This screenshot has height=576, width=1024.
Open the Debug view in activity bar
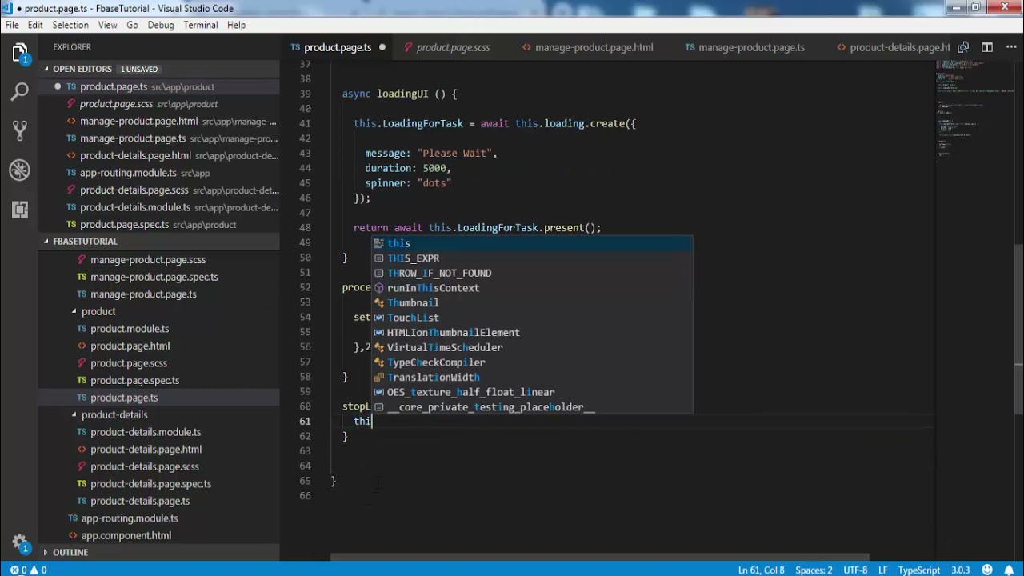20,170
